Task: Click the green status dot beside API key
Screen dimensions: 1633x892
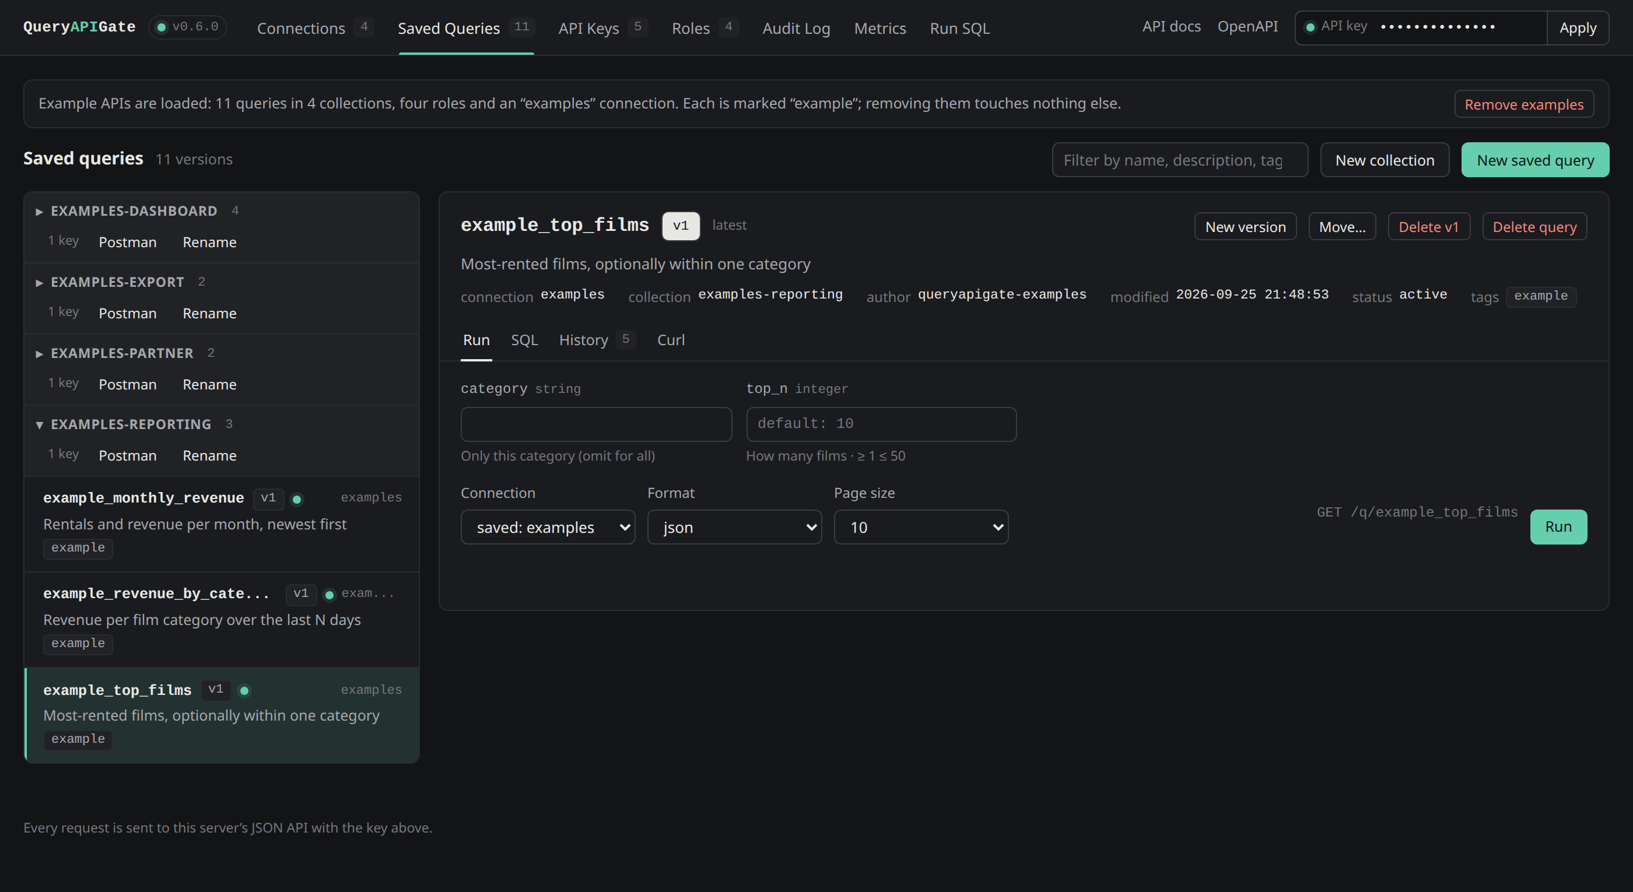Action: 1310,27
